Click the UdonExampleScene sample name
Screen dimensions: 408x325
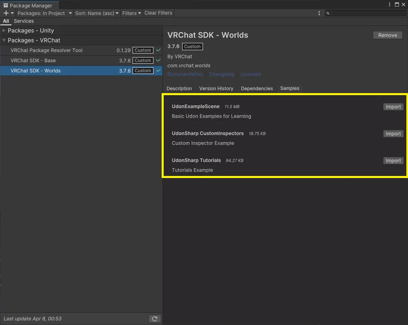(x=196, y=107)
